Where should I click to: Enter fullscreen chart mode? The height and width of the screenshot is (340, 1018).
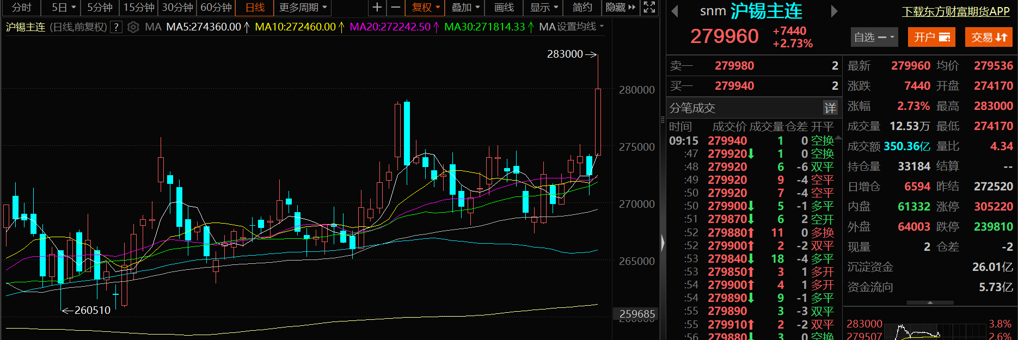tap(649, 7)
